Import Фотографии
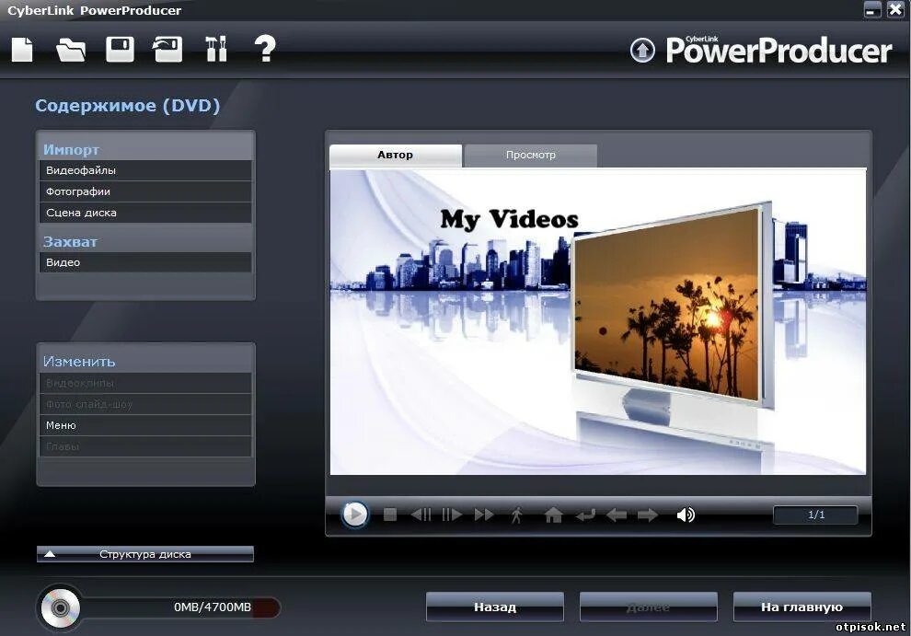 click(145, 191)
